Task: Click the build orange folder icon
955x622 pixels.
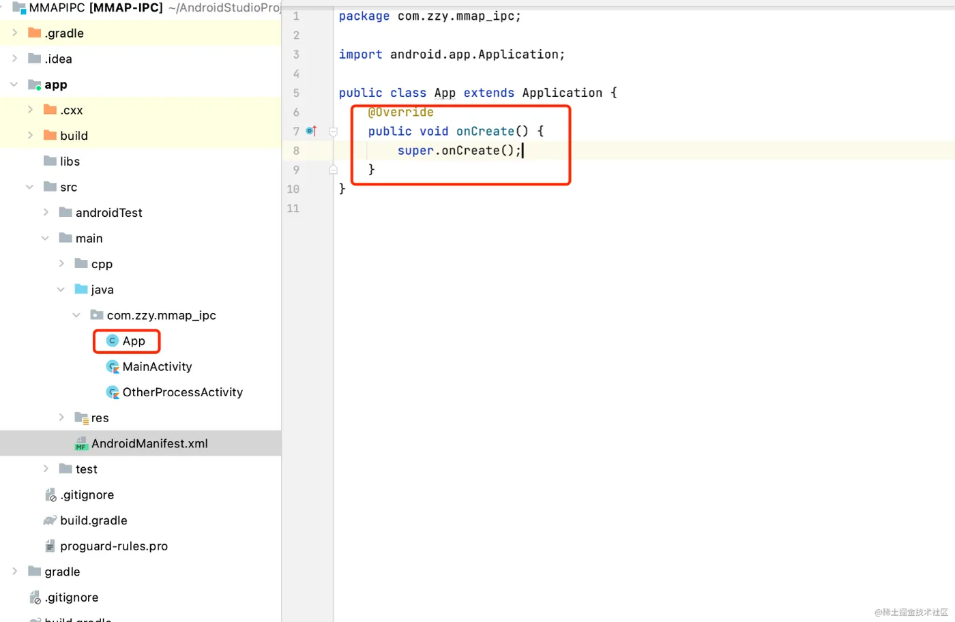Action: (50, 136)
